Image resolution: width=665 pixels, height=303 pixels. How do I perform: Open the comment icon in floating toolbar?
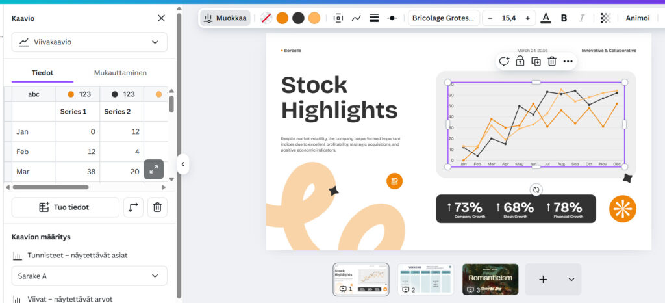tap(504, 61)
